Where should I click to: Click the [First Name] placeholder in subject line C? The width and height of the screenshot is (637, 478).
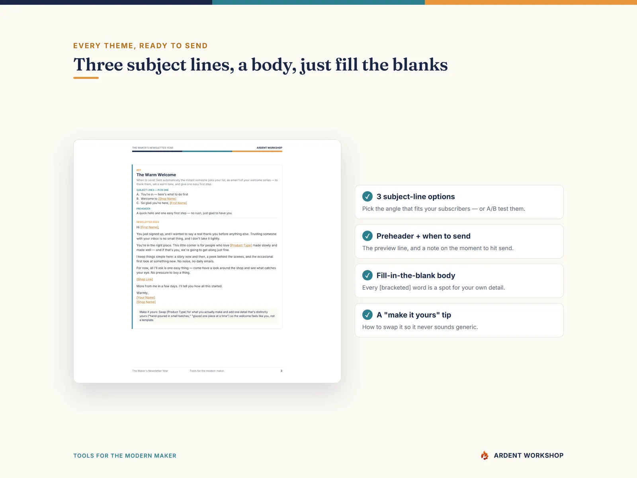point(178,203)
